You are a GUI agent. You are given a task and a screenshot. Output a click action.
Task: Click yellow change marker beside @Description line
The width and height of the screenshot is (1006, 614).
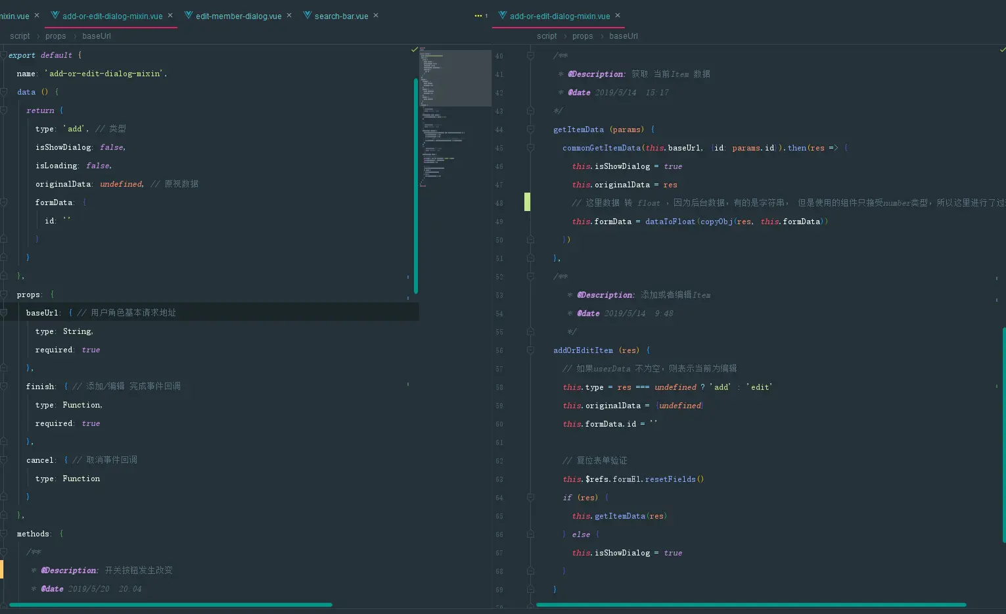click(1, 570)
